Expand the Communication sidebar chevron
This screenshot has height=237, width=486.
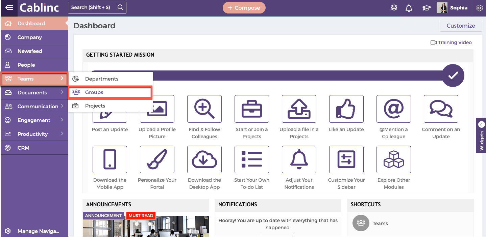[x=62, y=106]
